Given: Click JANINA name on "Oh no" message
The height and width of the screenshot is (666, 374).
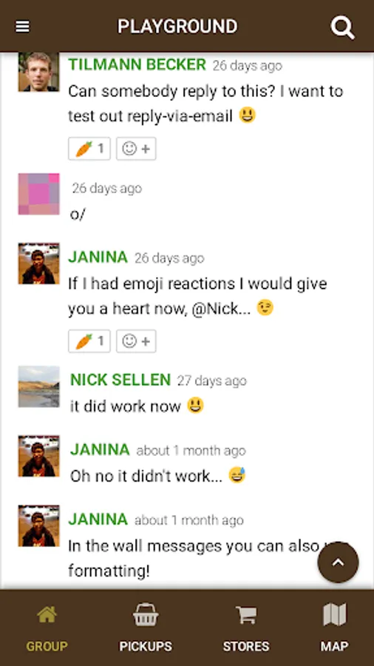Looking at the screenshot, I should 100,449.
